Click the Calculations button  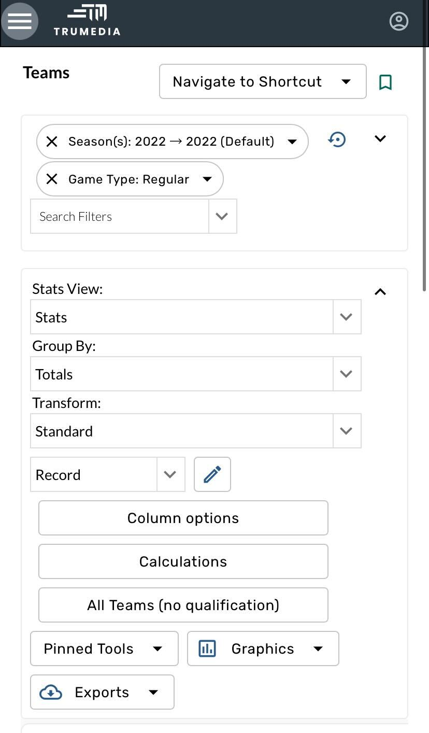(183, 561)
